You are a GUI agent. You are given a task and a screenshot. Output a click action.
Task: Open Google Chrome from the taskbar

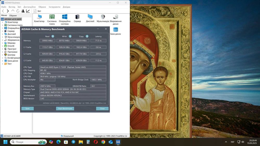pyautogui.click(x=103, y=142)
